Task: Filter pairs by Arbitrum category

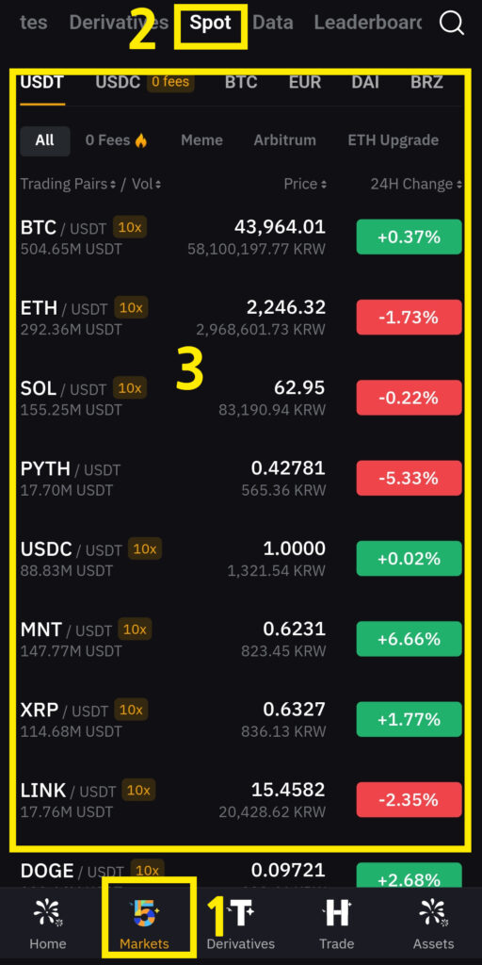Action: coord(284,140)
